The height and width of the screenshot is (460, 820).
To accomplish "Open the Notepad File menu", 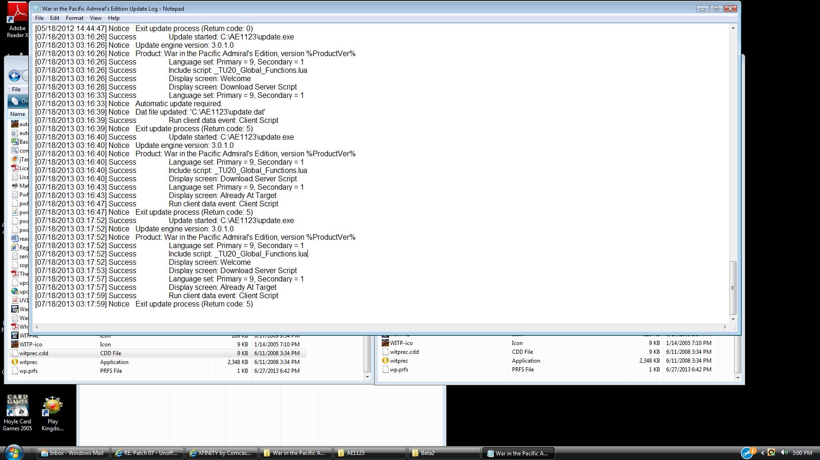I will coord(39,18).
